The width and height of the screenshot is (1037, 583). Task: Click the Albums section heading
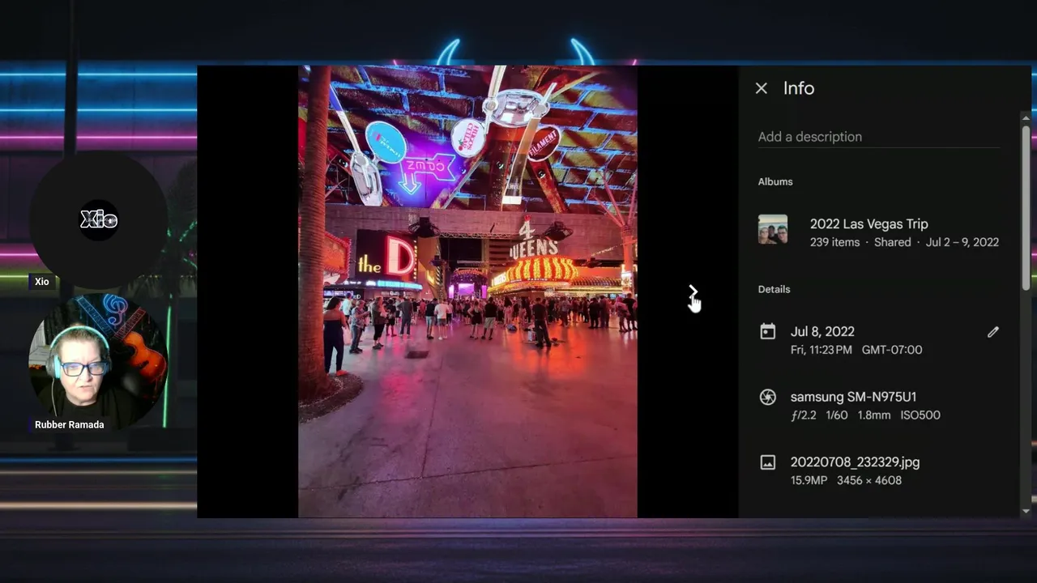[775, 181]
